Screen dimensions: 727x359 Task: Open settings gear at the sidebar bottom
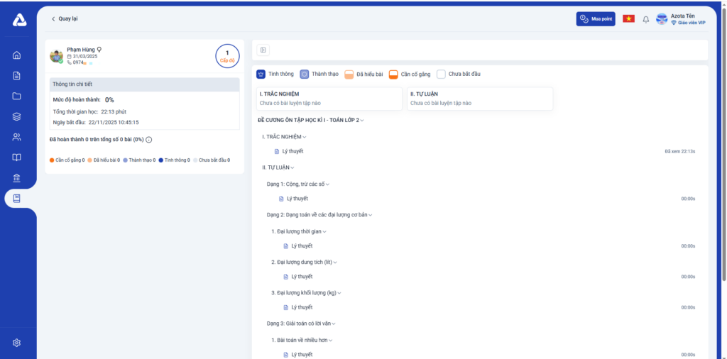(x=17, y=343)
